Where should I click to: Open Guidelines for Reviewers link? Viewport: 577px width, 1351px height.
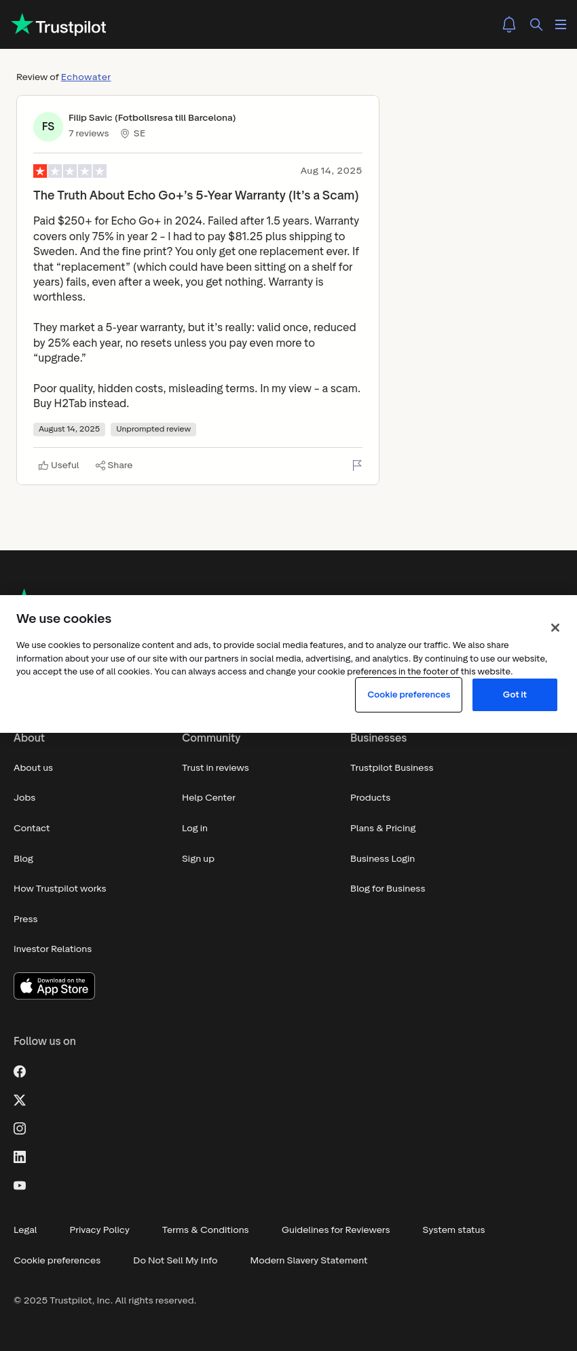pos(335,1230)
